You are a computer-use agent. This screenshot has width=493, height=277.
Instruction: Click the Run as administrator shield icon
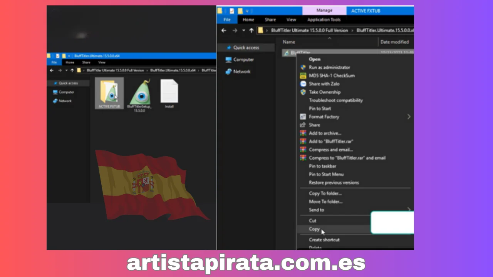click(303, 67)
